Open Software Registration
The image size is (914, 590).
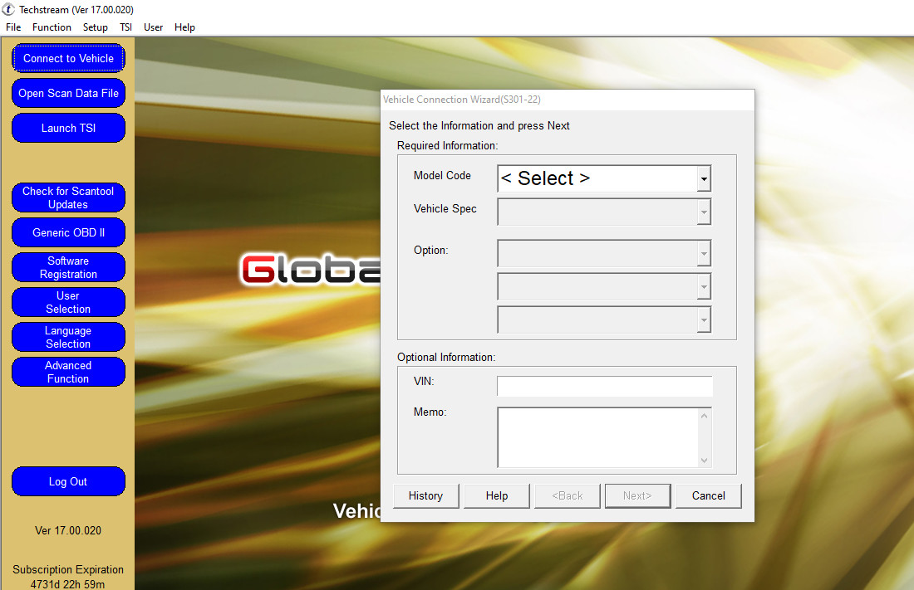68,267
